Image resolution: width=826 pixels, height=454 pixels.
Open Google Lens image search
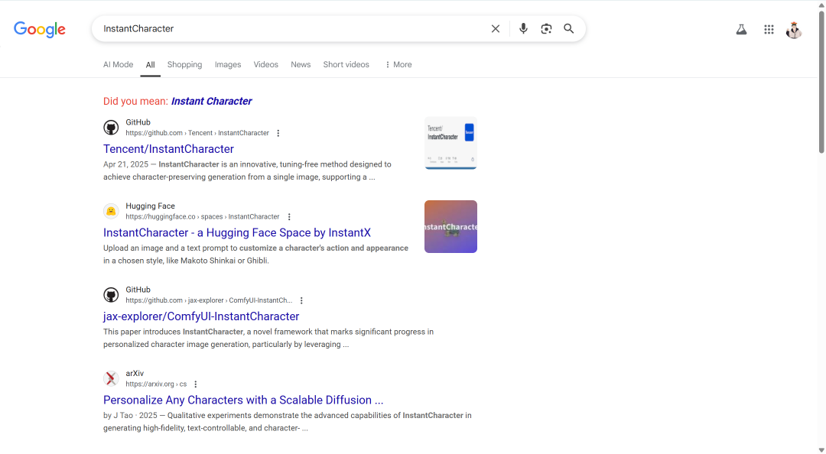[546, 28]
